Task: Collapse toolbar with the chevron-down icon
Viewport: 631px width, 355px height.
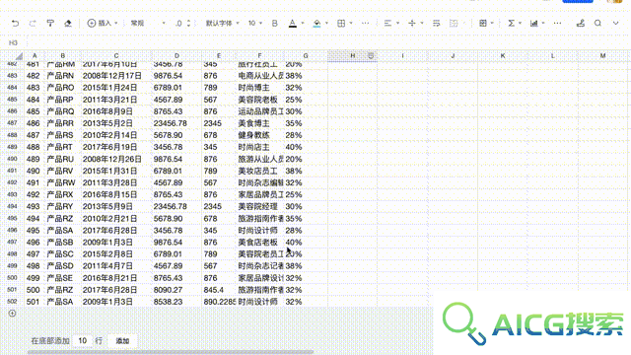Action: (615, 24)
